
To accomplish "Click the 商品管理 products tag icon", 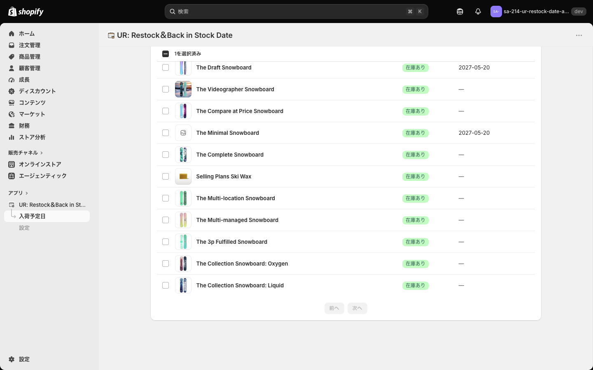I will coord(12,57).
